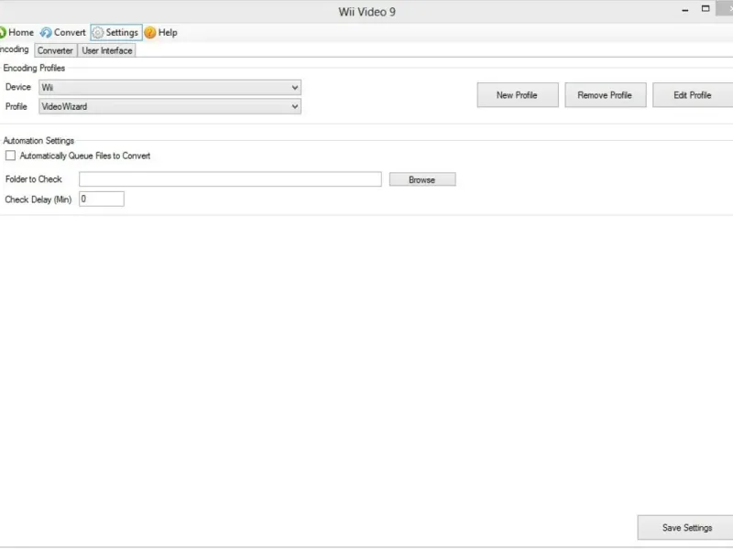Click the Remove Profile button
This screenshot has width=733, height=549.
[x=606, y=95]
